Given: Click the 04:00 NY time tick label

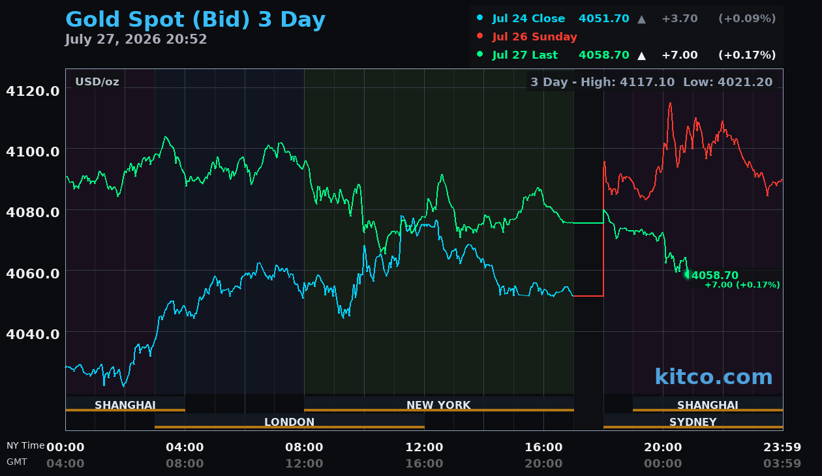Looking at the screenshot, I should tap(185, 447).
